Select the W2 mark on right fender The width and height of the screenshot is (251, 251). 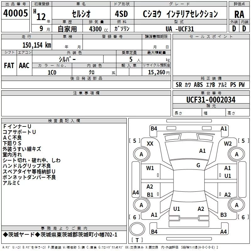coord(228,144)
